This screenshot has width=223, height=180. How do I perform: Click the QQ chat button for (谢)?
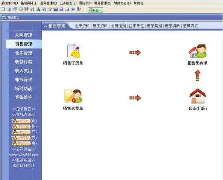[21, 121]
